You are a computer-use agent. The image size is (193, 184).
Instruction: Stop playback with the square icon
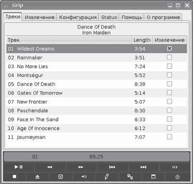(14, 177)
